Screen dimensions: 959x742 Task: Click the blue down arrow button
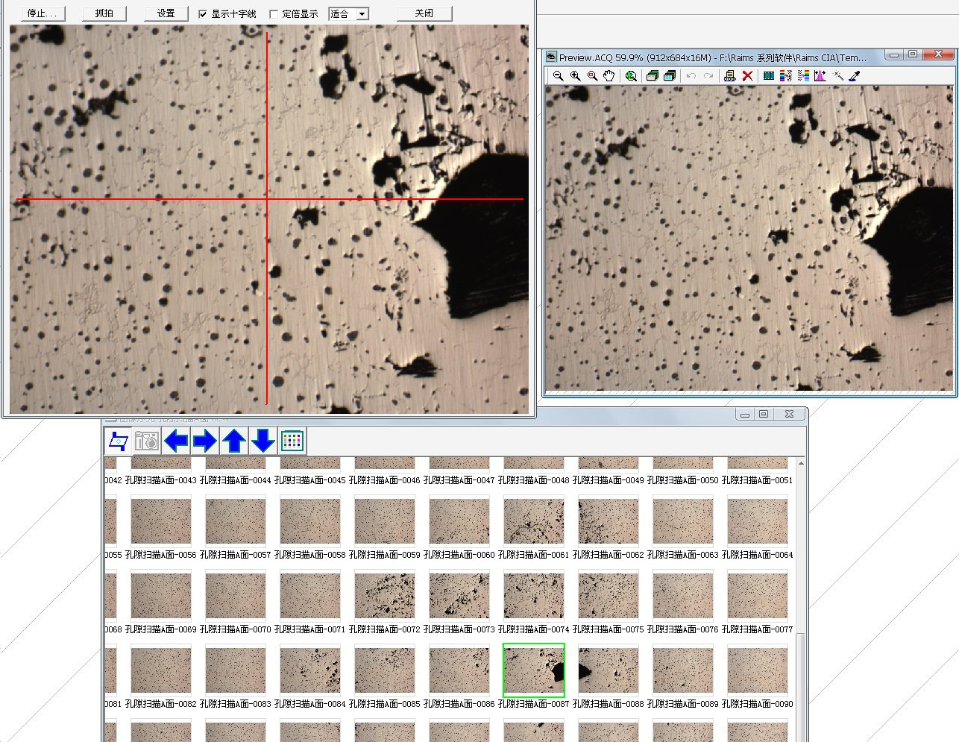pyautogui.click(x=262, y=441)
